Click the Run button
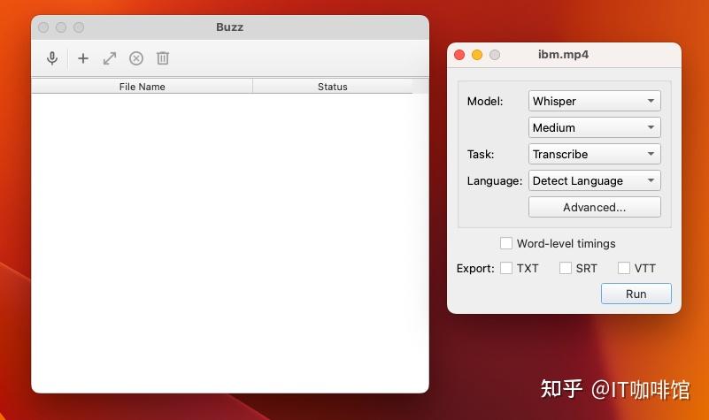 tap(636, 294)
